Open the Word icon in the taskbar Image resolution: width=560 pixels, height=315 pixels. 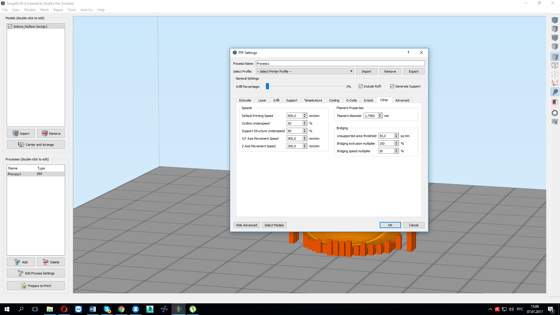click(x=93, y=309)
